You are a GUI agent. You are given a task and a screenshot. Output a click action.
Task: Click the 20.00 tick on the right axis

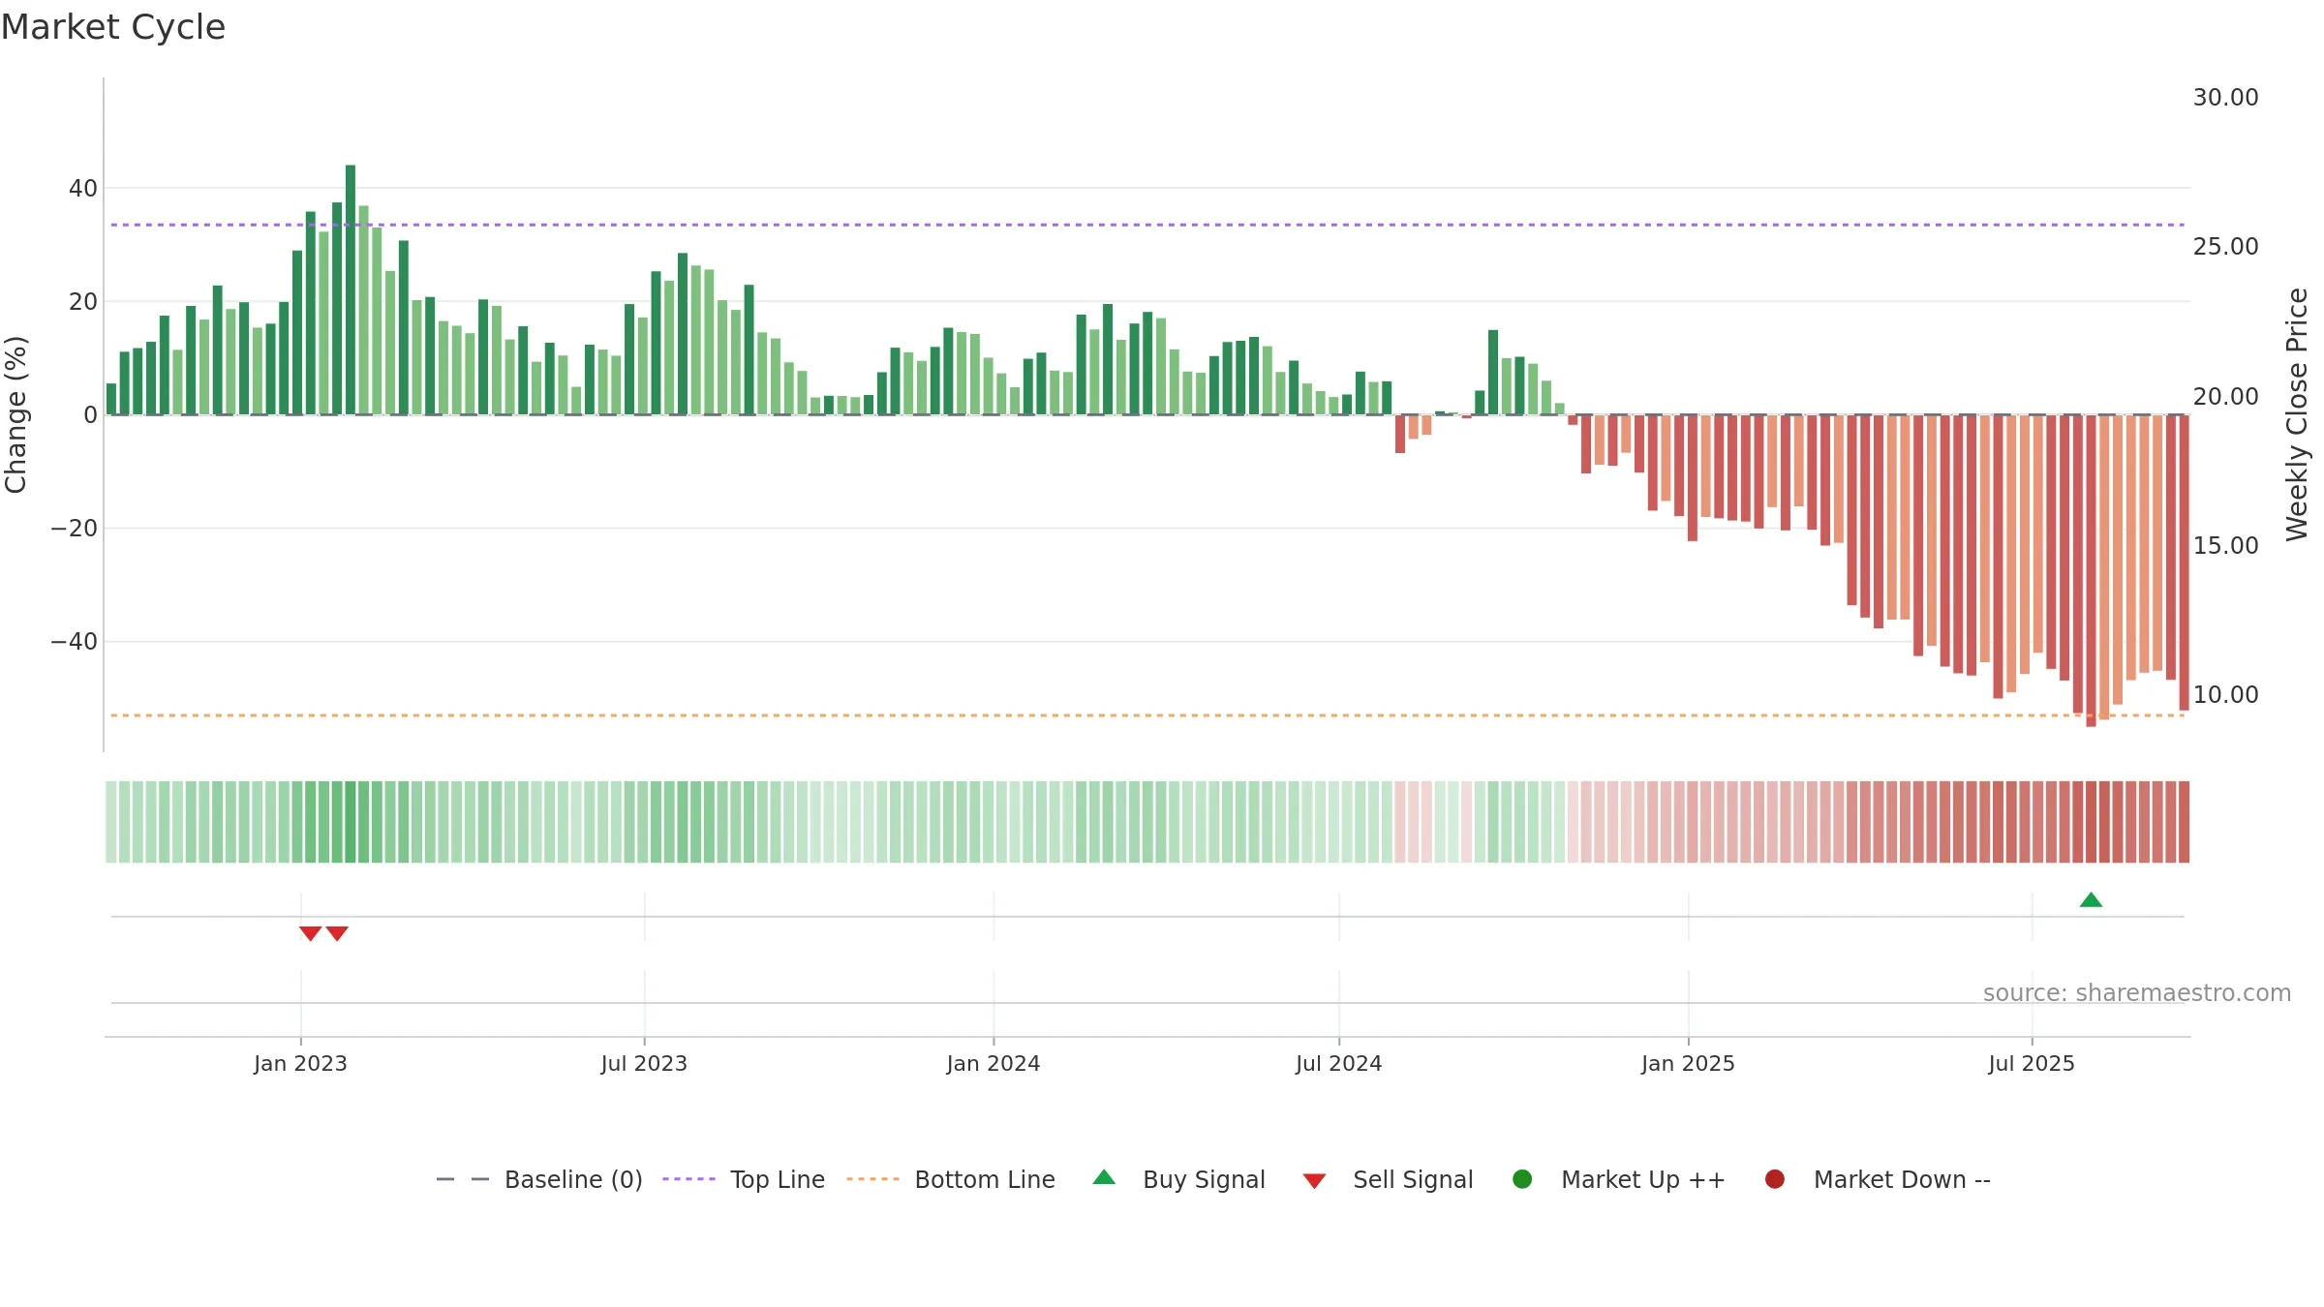pos(2226,397)
